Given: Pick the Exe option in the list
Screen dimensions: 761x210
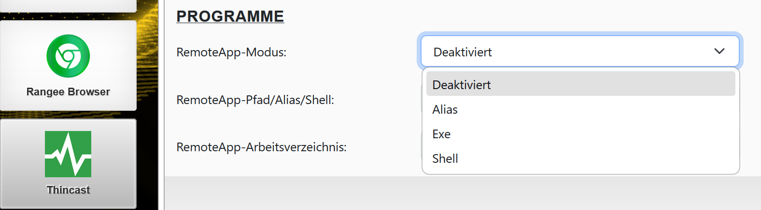Looking at the screenshot, I should point(441,134).
